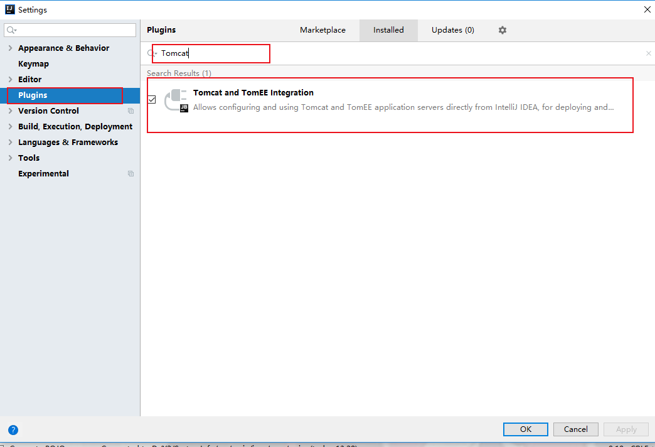Image resolution: width=655 pixels, height=447 pixels.
Task: Uncheck the Tomcat and TomEE Integration checkbox
Action: pos(152,100)
